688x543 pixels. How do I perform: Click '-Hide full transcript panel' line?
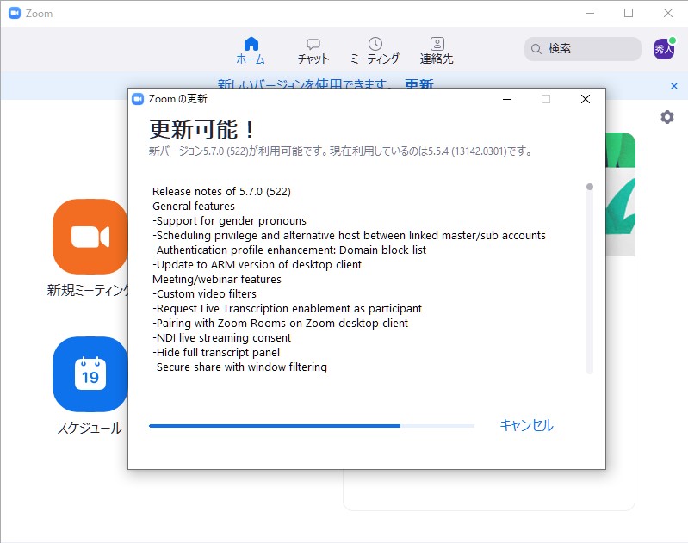click(216, 353)
